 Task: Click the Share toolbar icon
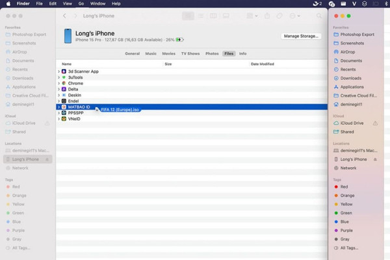point(267,16)
